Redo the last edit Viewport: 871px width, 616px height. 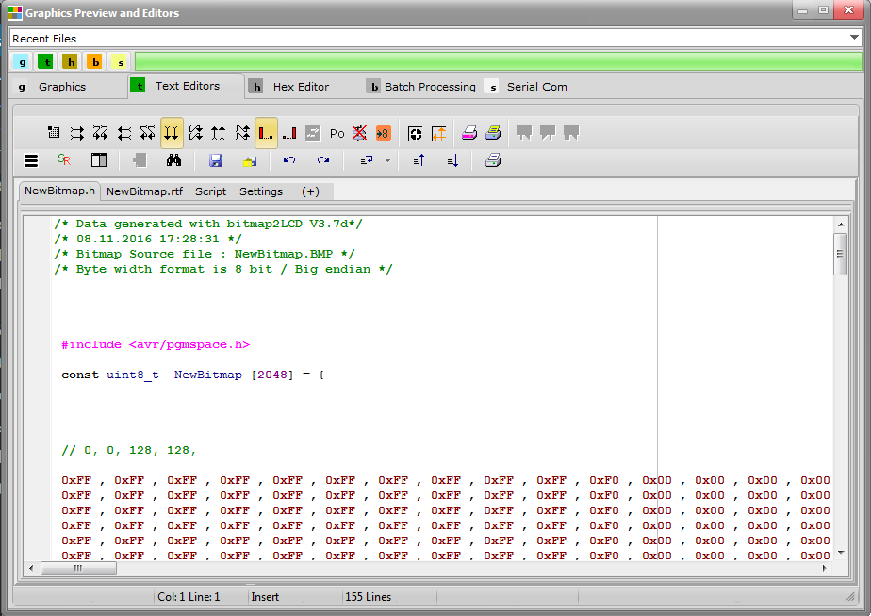tap(323, 160)
